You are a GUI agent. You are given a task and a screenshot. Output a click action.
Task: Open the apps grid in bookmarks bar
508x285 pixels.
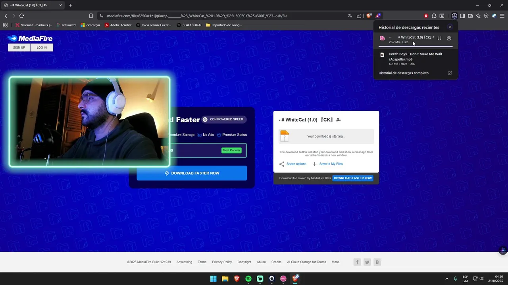[x=5, y=25]
